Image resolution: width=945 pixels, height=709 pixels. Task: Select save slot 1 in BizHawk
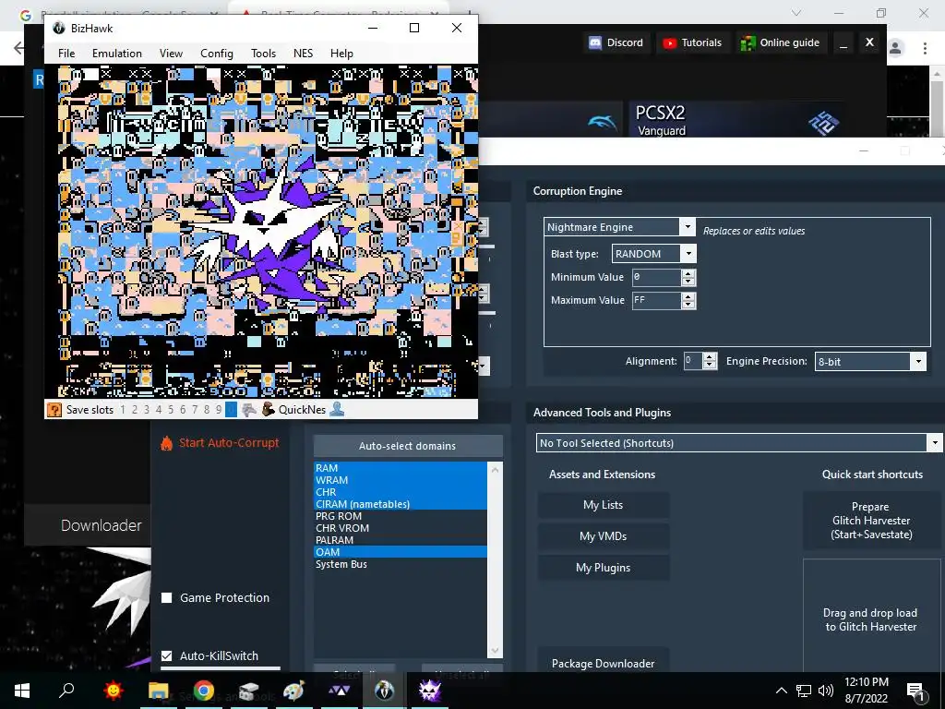coord(123,410)
